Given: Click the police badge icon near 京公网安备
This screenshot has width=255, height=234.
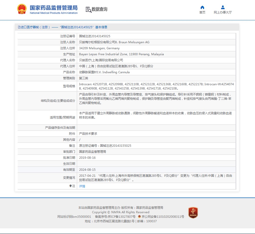Looking at the screenshot, I should coord(139,216).
